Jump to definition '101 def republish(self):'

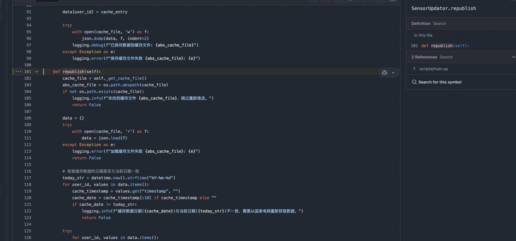tap(440, 46)
